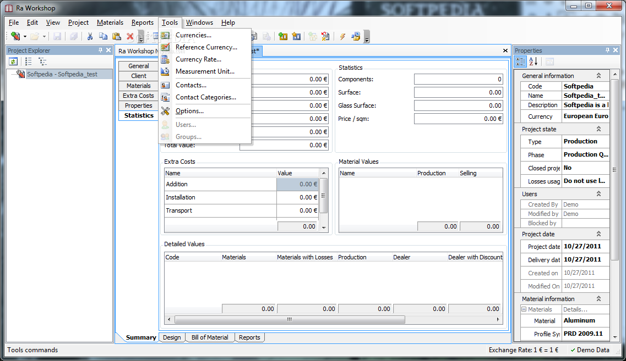Open second toolbar's overflow options arrow

pyautogui.click(x=367, y=37)
